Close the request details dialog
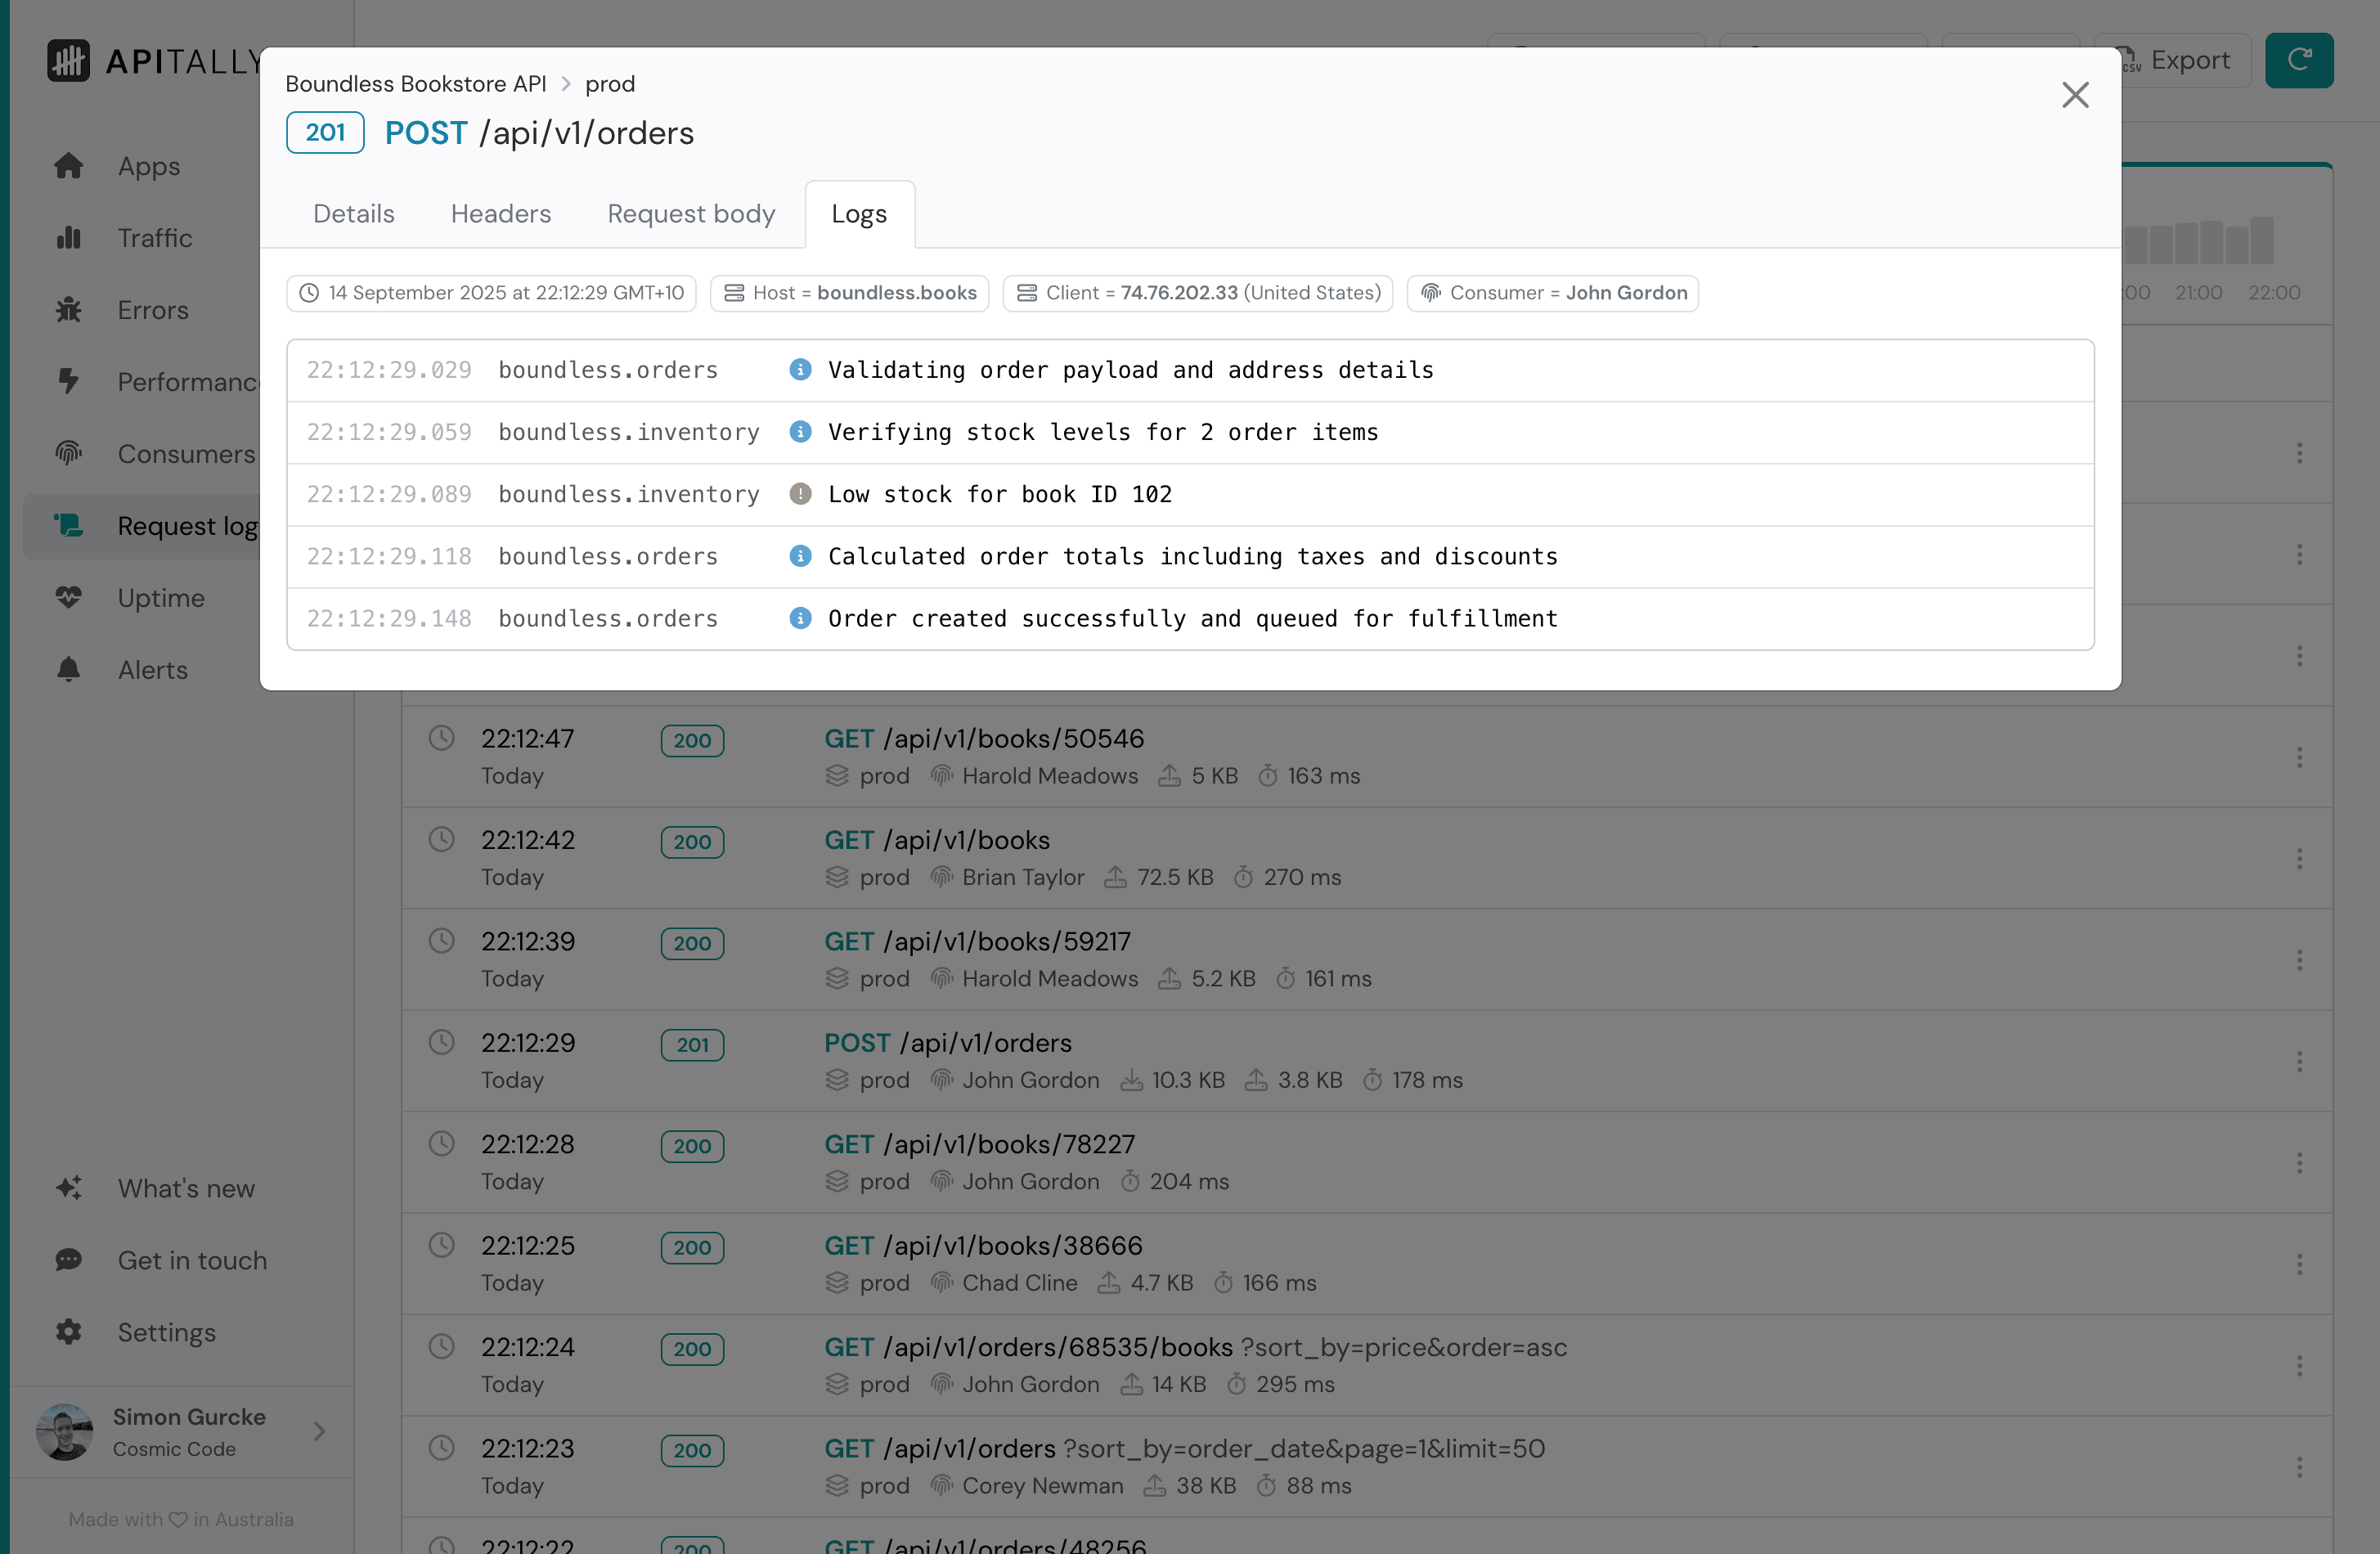 2075,95
